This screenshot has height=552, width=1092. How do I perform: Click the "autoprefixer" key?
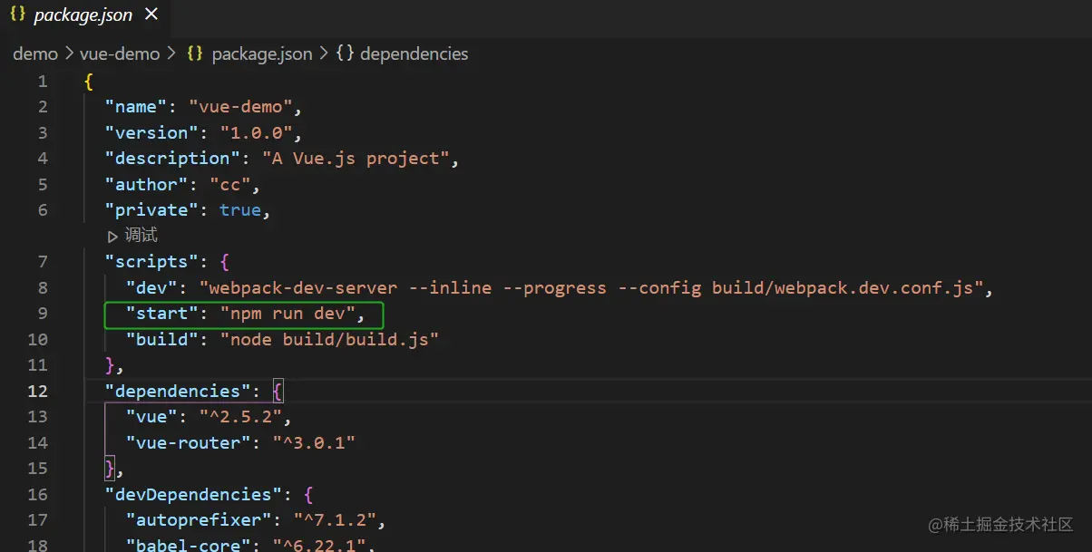(199, 520)
